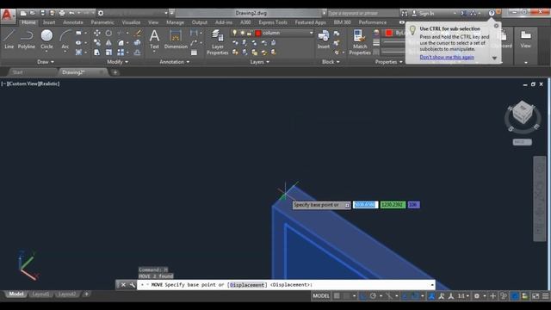Screen dimensions: 551x310
Task: Click the red object color swatch in Properties
Action: pos(389,33)
